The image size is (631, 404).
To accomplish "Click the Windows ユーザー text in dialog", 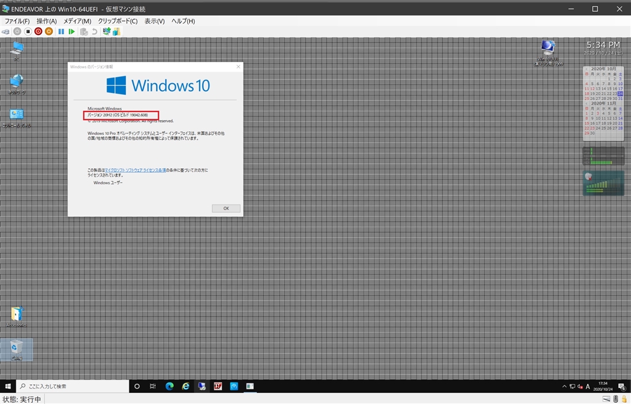I will pyautogui.click(x=108, y=183).
